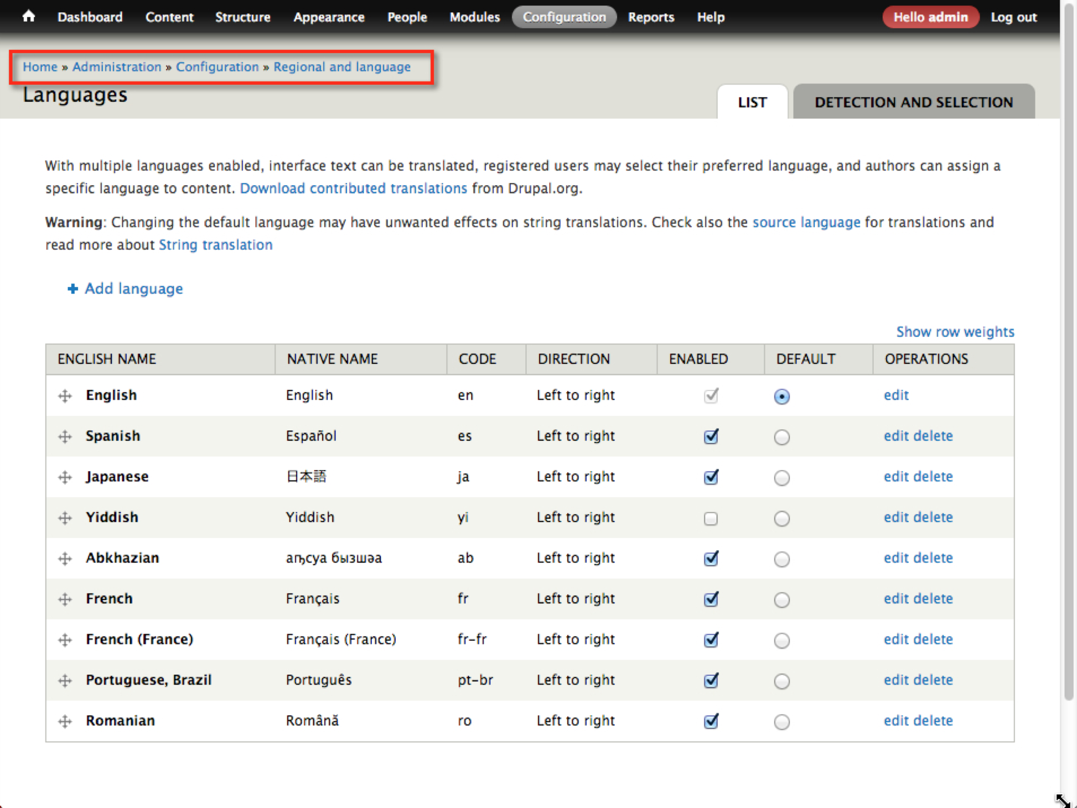
Task: Show row weights for the table
Action: tap(955, 332)
